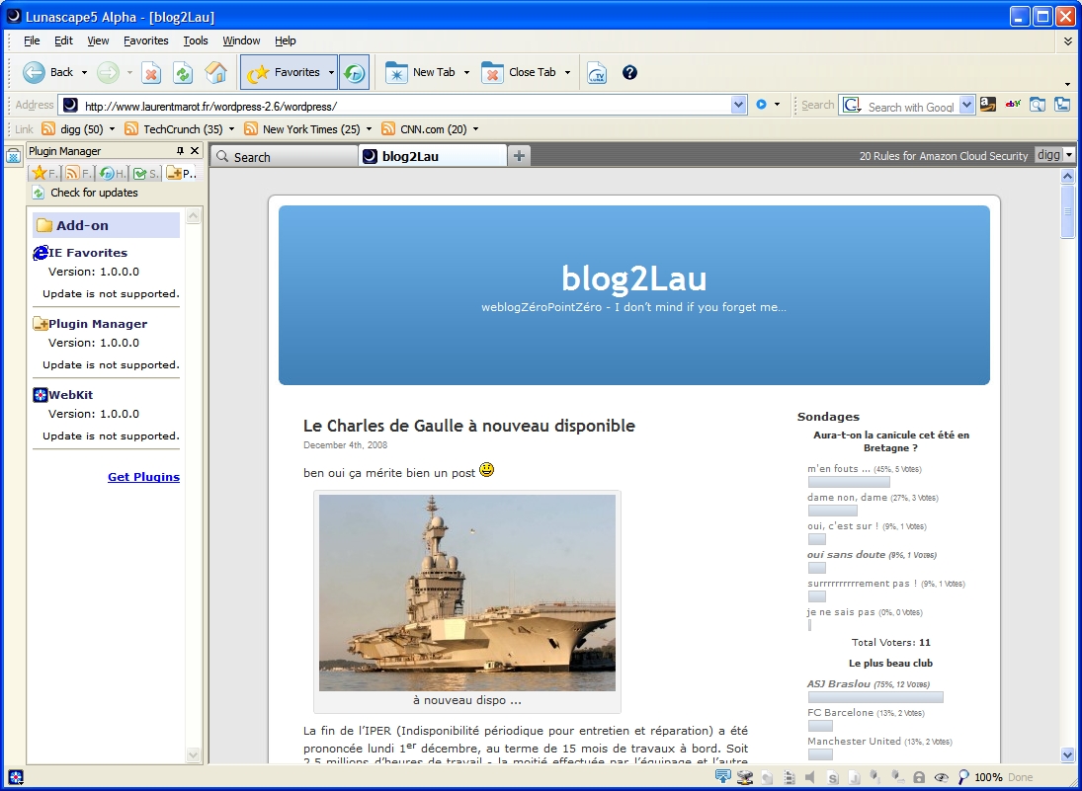
Task: Open the Window menu
Action: [241, 40]
